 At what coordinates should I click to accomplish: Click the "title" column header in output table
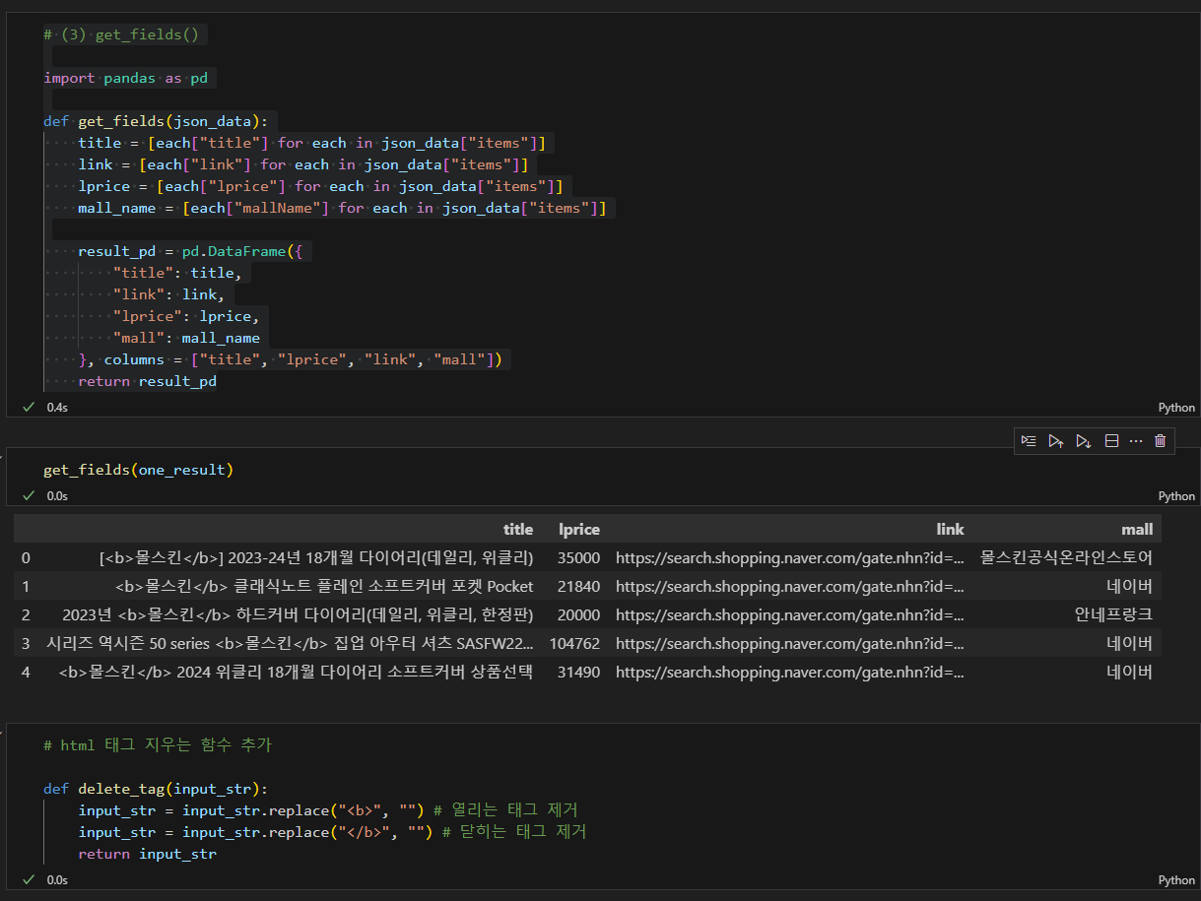(518, 529)
